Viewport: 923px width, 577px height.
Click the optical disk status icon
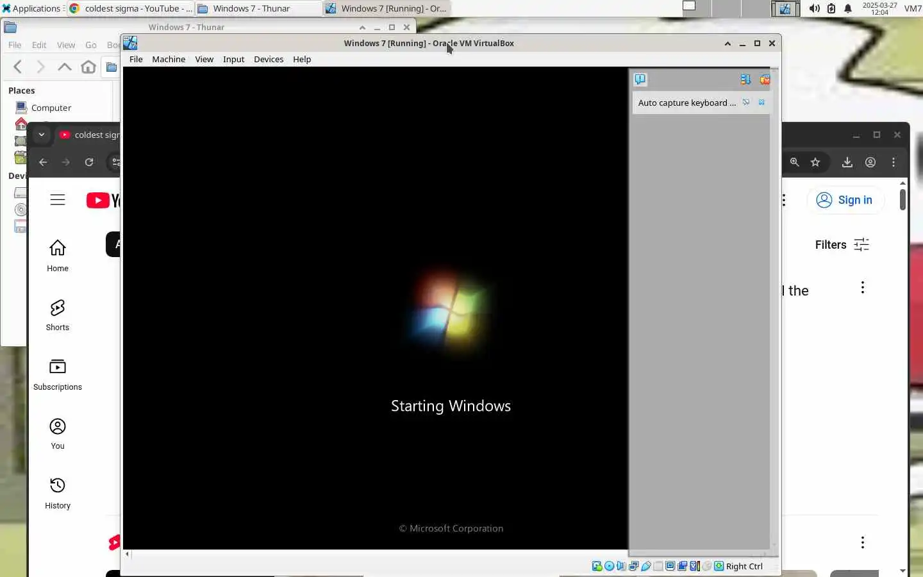coord(610,566)
